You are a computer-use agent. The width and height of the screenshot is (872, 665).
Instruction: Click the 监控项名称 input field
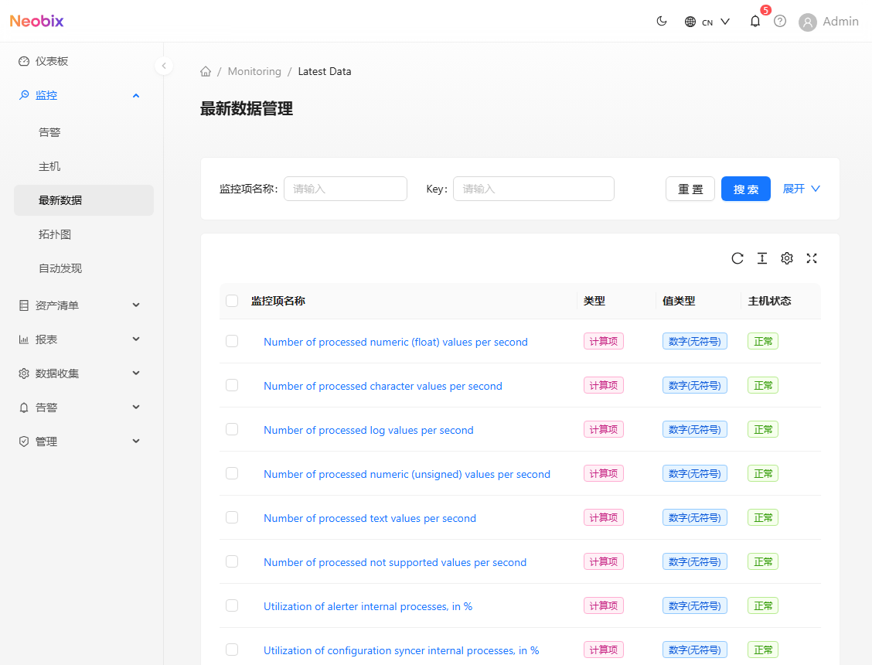tap(346, 189)
